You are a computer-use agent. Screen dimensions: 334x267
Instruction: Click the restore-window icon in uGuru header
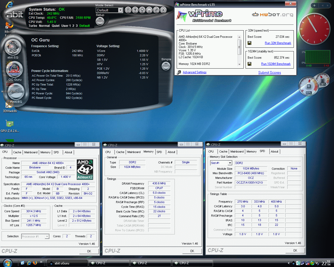[156, 10]
